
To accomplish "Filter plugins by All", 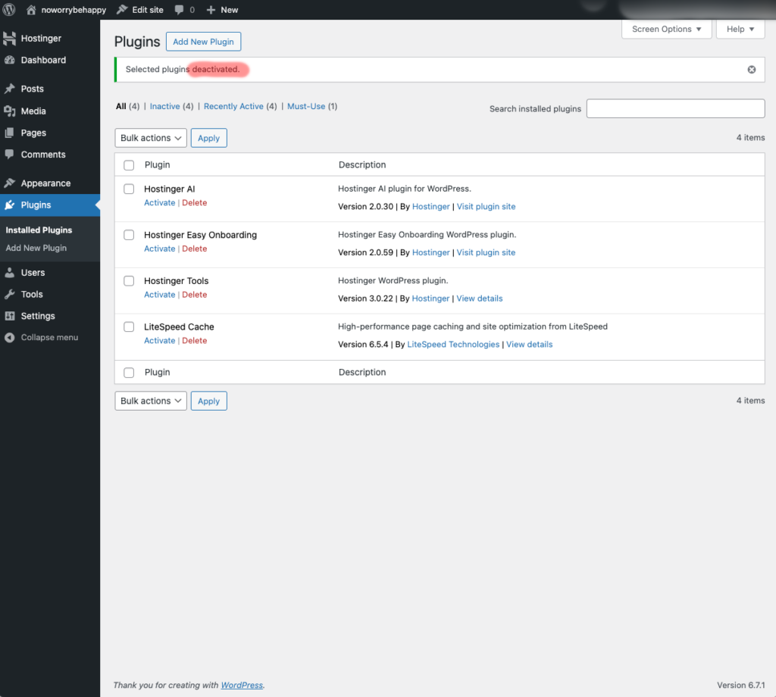I will (x=120, y=106).
